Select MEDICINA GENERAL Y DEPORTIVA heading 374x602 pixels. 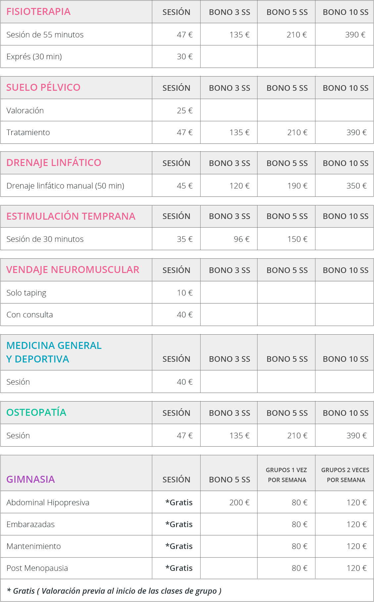click(x=54, y=352)
